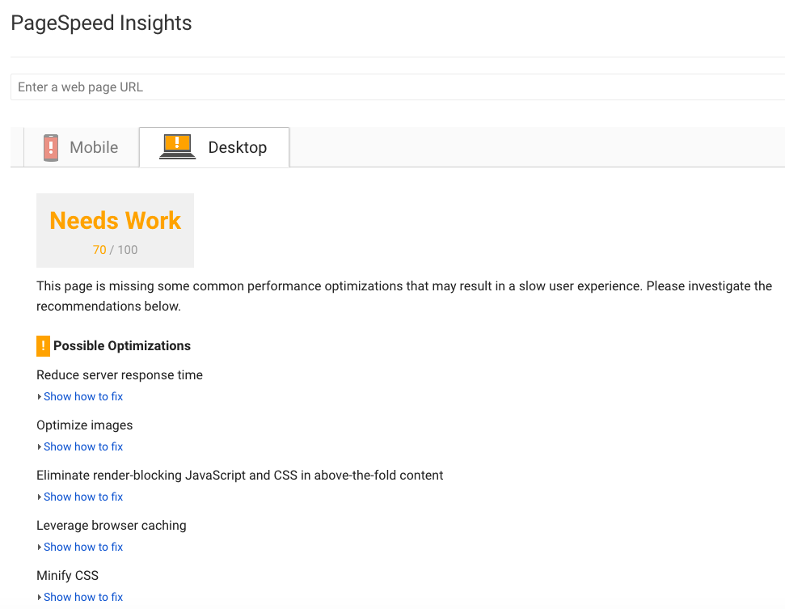Click the Eliminate render-blocking JavaScript and CSS text
Image resolution: width=785 pixels, height=609 pixels.
click(240, 476)
